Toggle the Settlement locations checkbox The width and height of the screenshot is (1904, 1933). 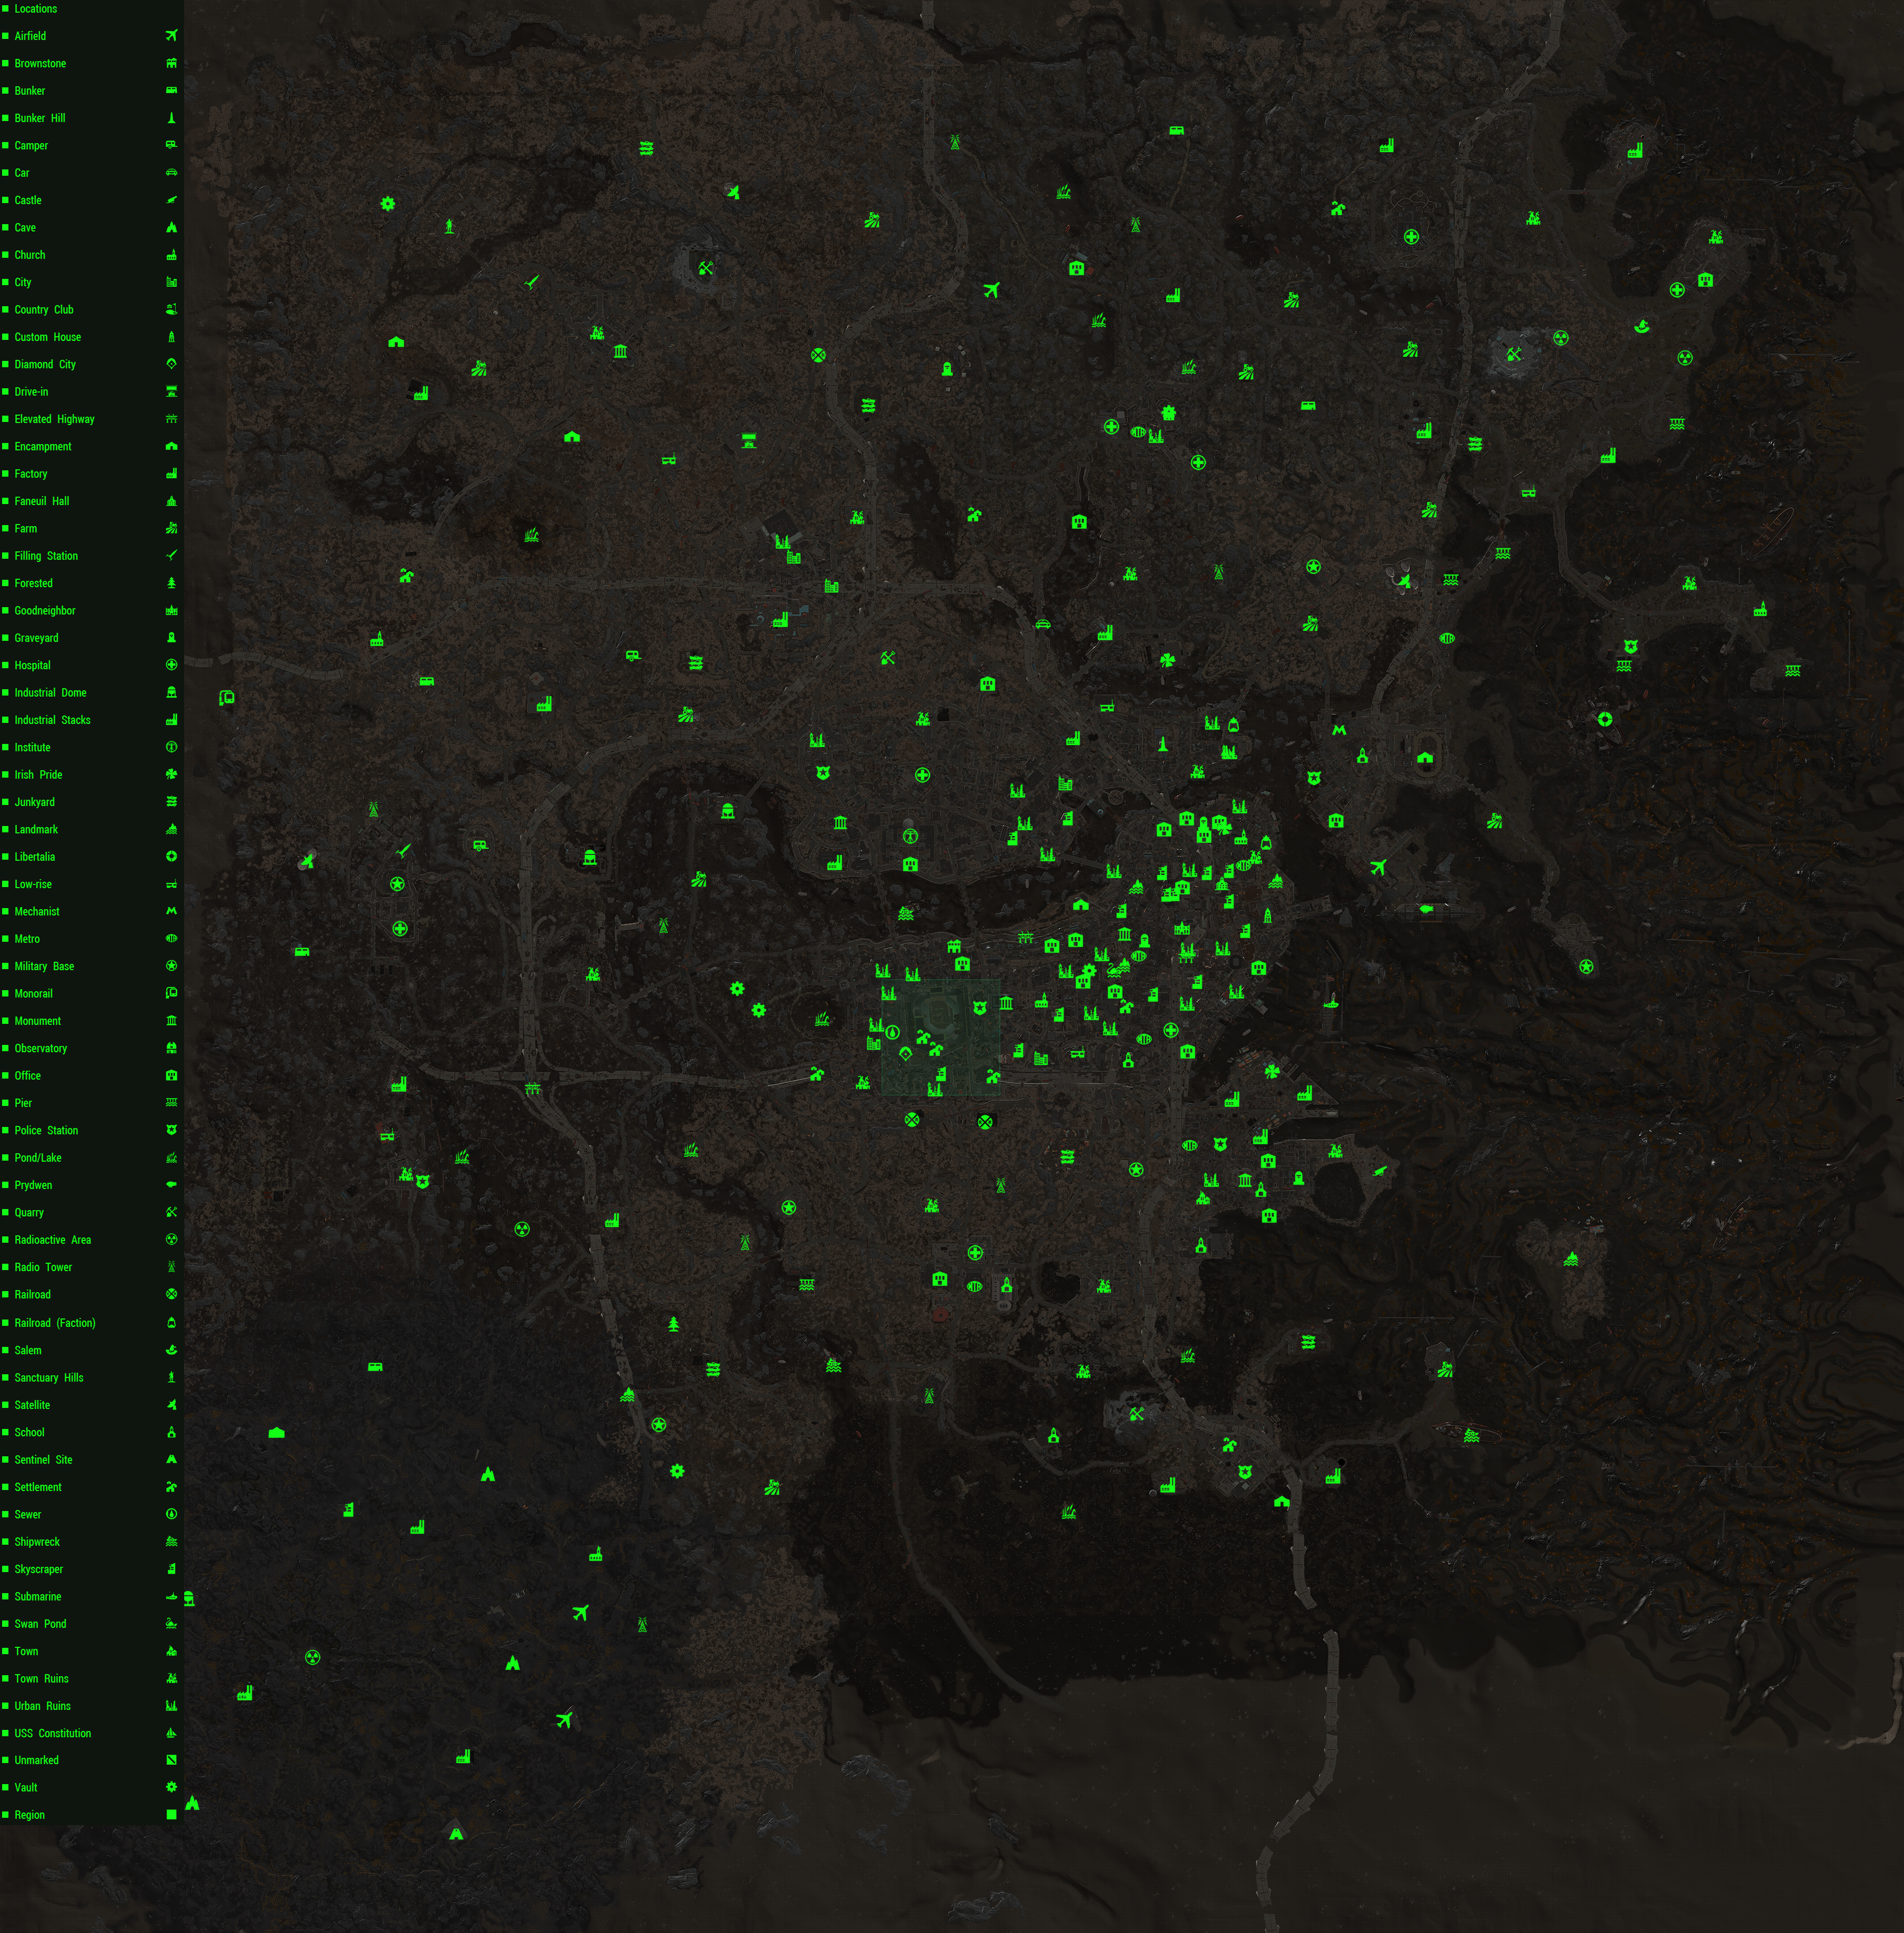(6, 1487)
